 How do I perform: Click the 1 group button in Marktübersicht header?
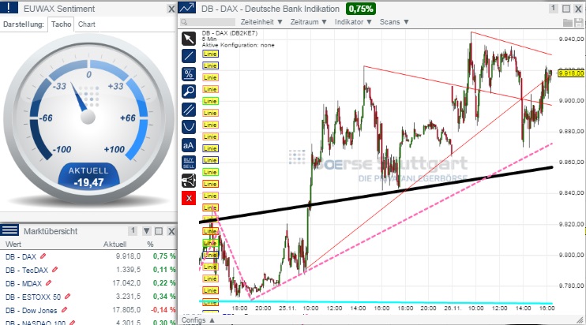[x=133, y=230]
